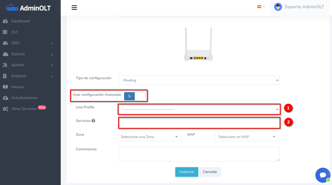Open the live chat bubble
Image resolution: width=332 pixels, height=185 pixels.
323,175
